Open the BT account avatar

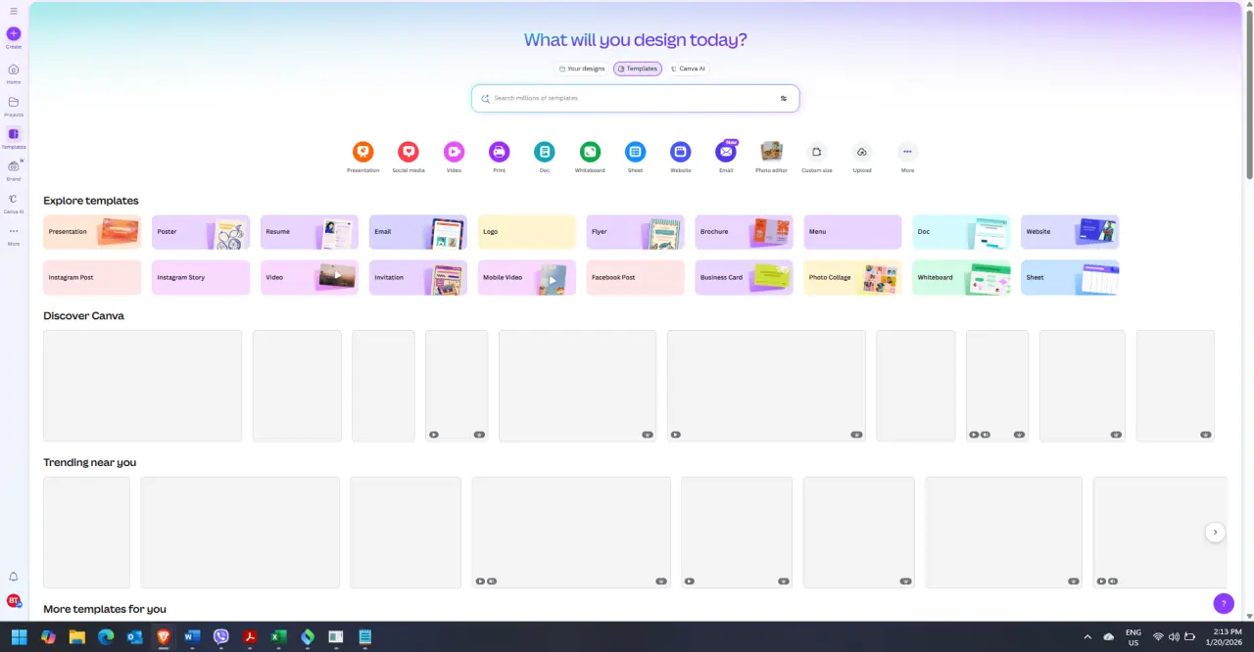tap(14, 600)
